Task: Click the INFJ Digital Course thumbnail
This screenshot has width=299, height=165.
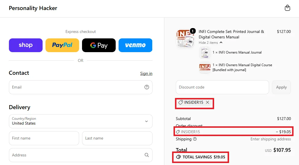Action: 205,67
